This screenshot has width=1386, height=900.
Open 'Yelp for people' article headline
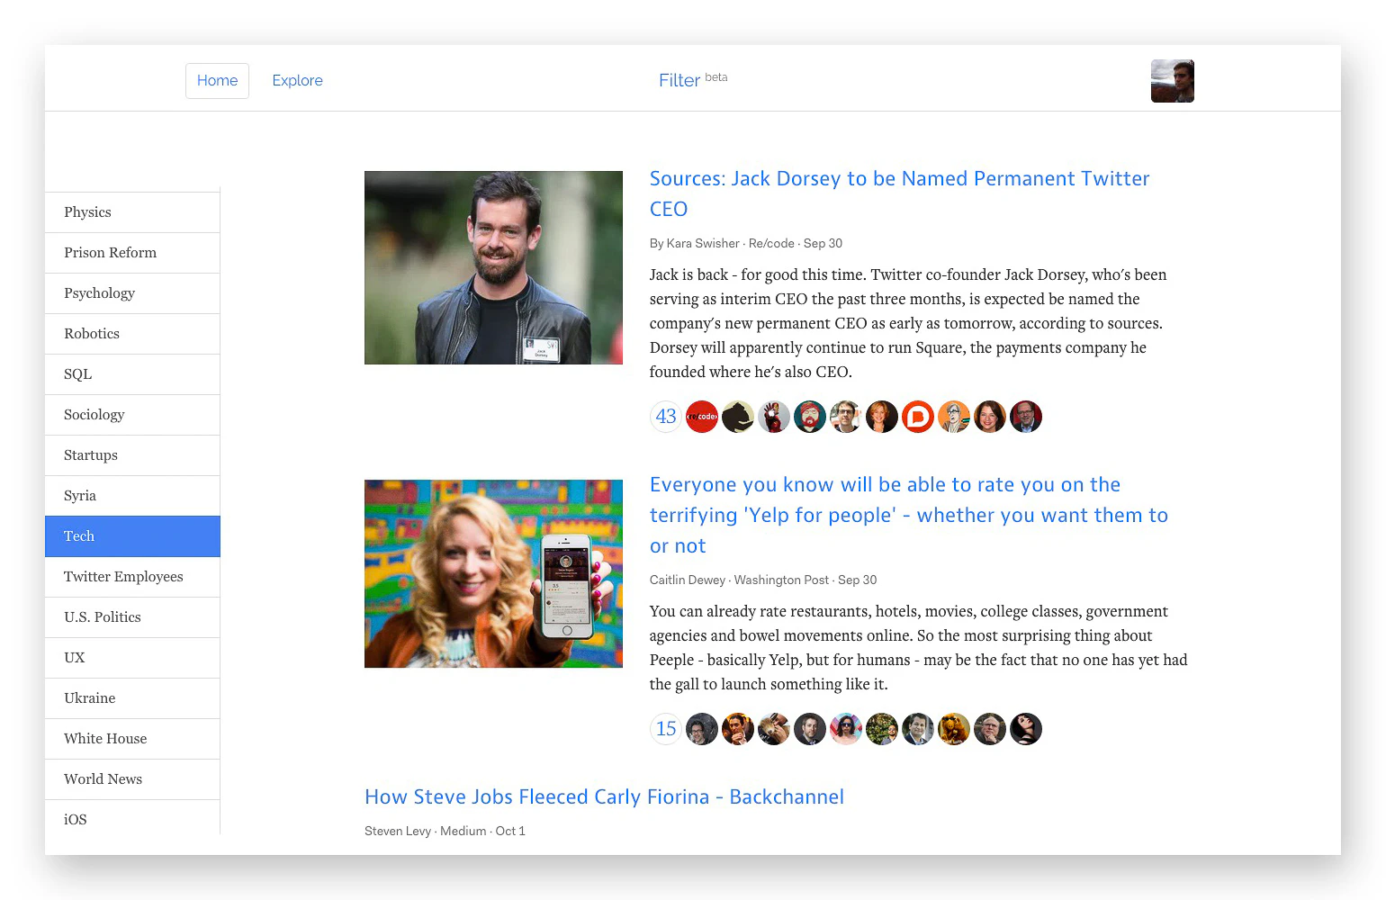pos(909,515)
